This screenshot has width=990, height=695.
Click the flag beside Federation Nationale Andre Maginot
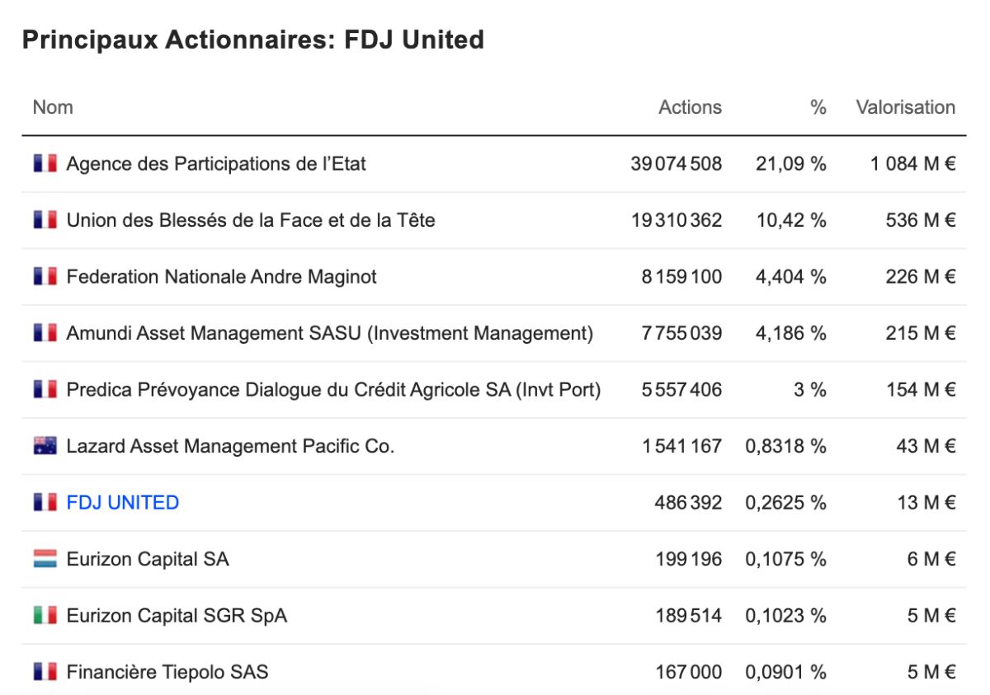(45, 276)
